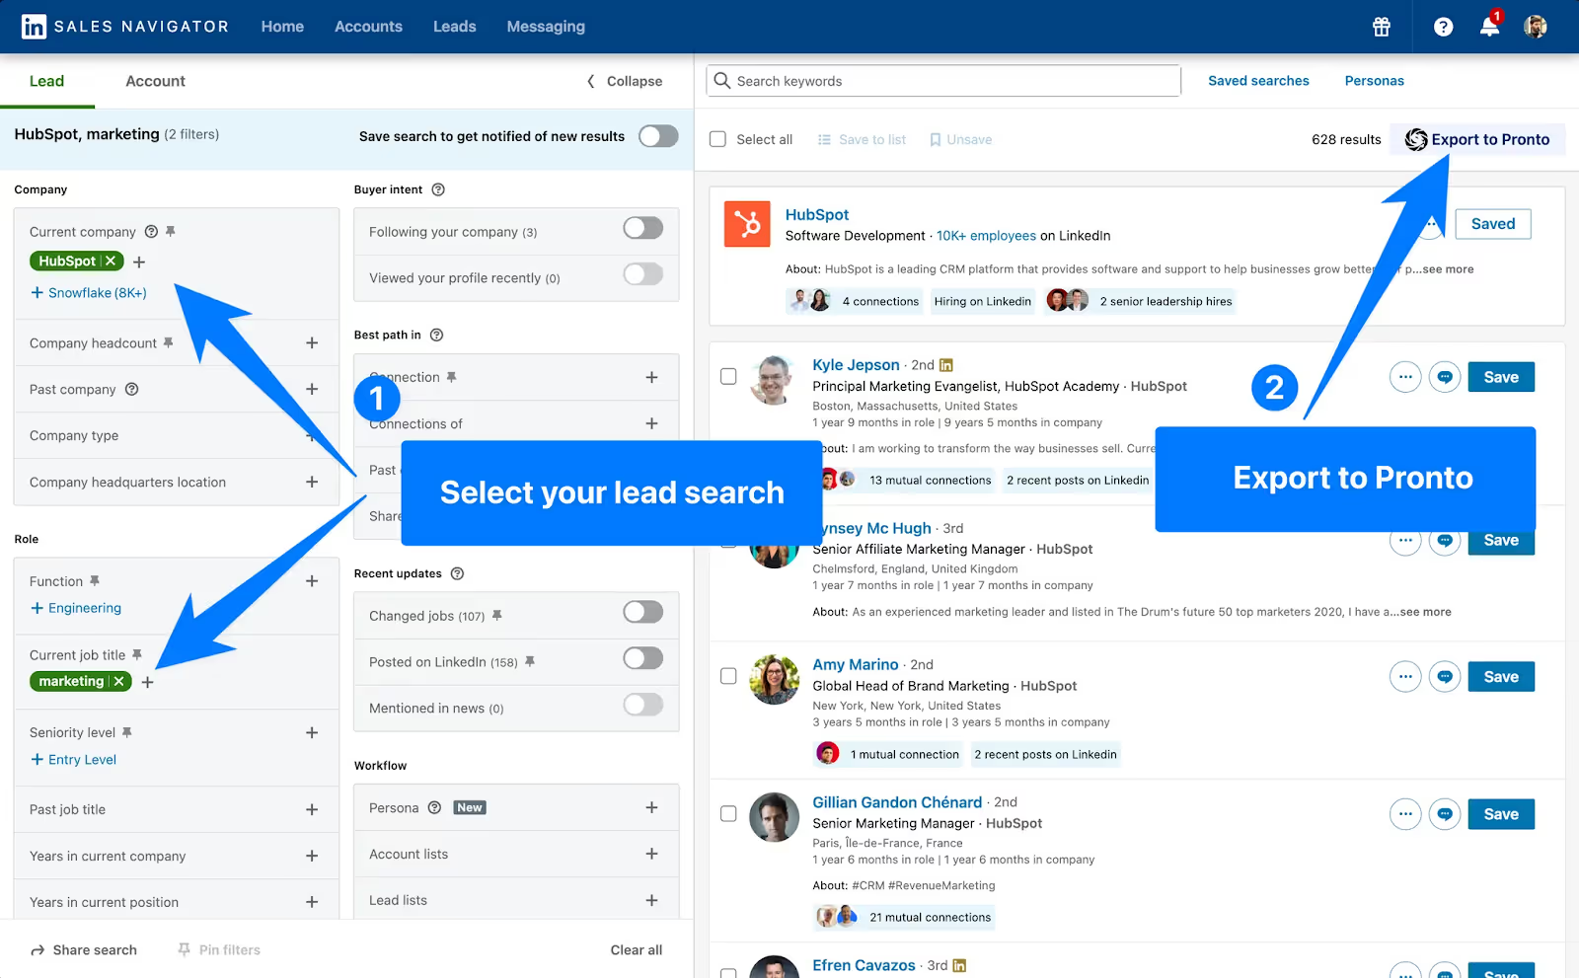The width and height of the screenshot is (1579, 978).
Task: Check the Amy Marino result checkbox
Action: pyautogui.click(x=728, y=676)
